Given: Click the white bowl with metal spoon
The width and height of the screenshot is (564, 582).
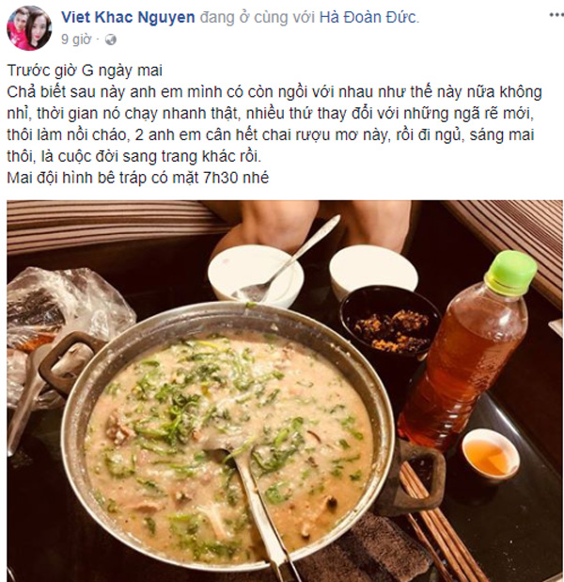Looking at the screenshot, I should 256,275.
